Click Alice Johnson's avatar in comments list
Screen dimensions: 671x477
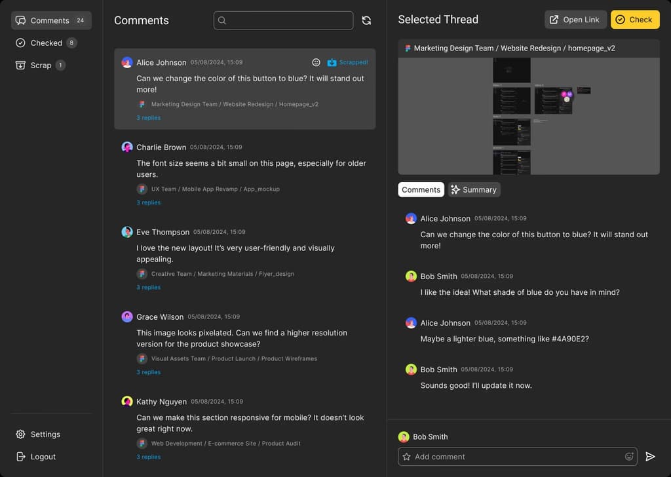pyautogui.click(x=127, y=62)
